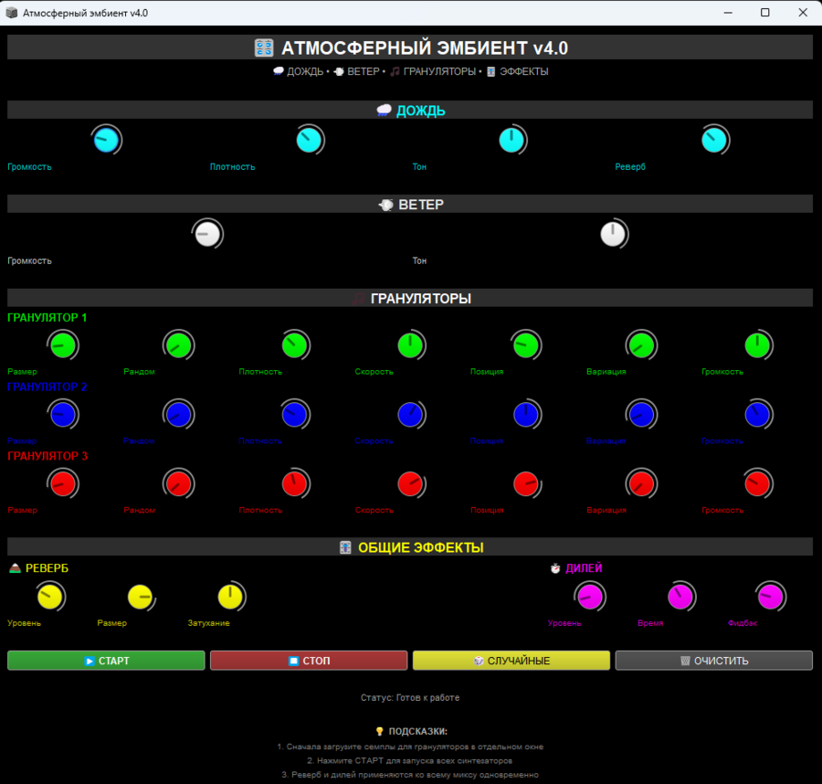822x784 pixels.
Task: Click the status text Готов к работе
Action: (427, 697)
